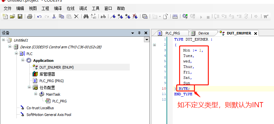
Task: Open Find with the binoculars icon
Action: [x=86, y=16]
